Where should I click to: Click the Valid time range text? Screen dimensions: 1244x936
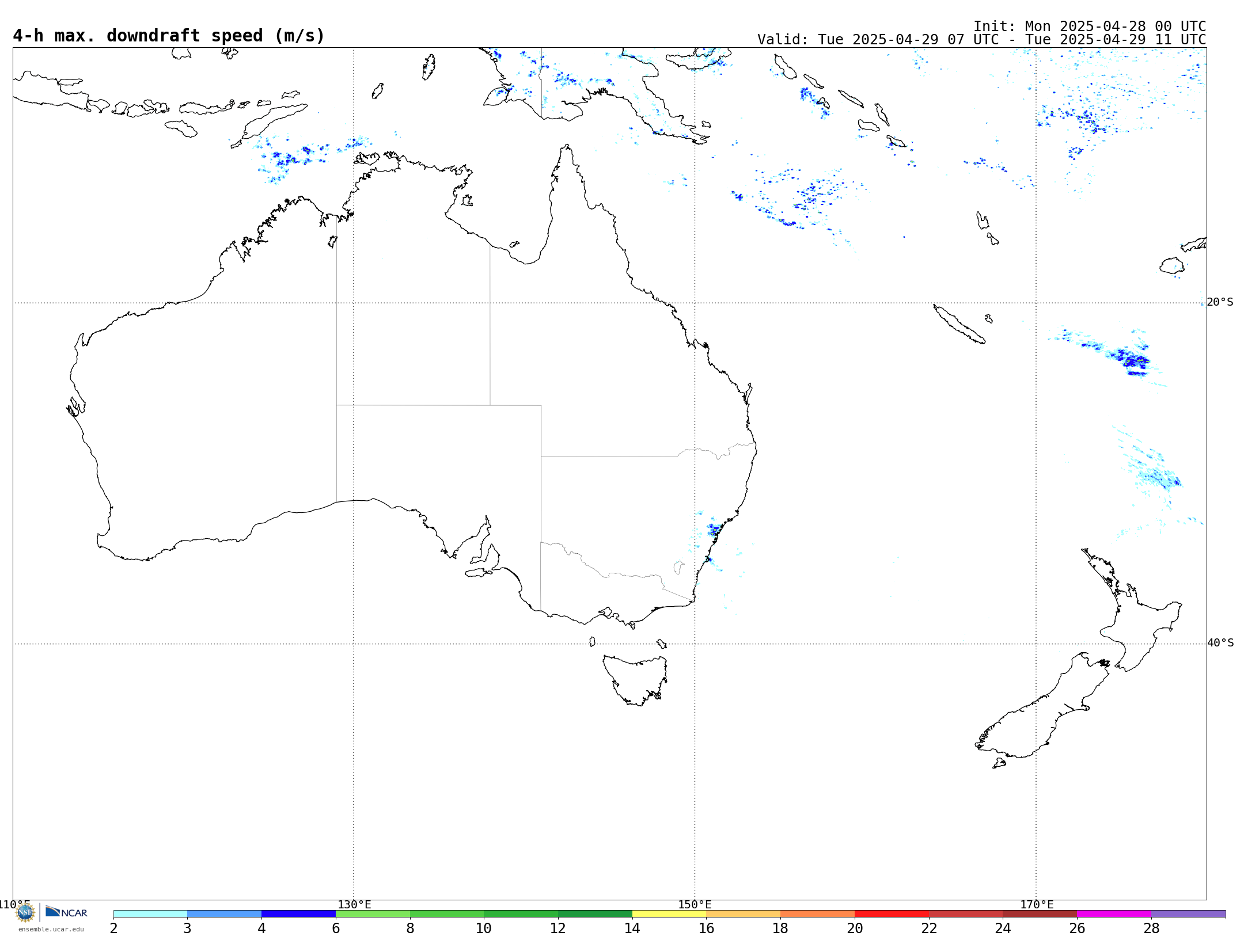981,40
